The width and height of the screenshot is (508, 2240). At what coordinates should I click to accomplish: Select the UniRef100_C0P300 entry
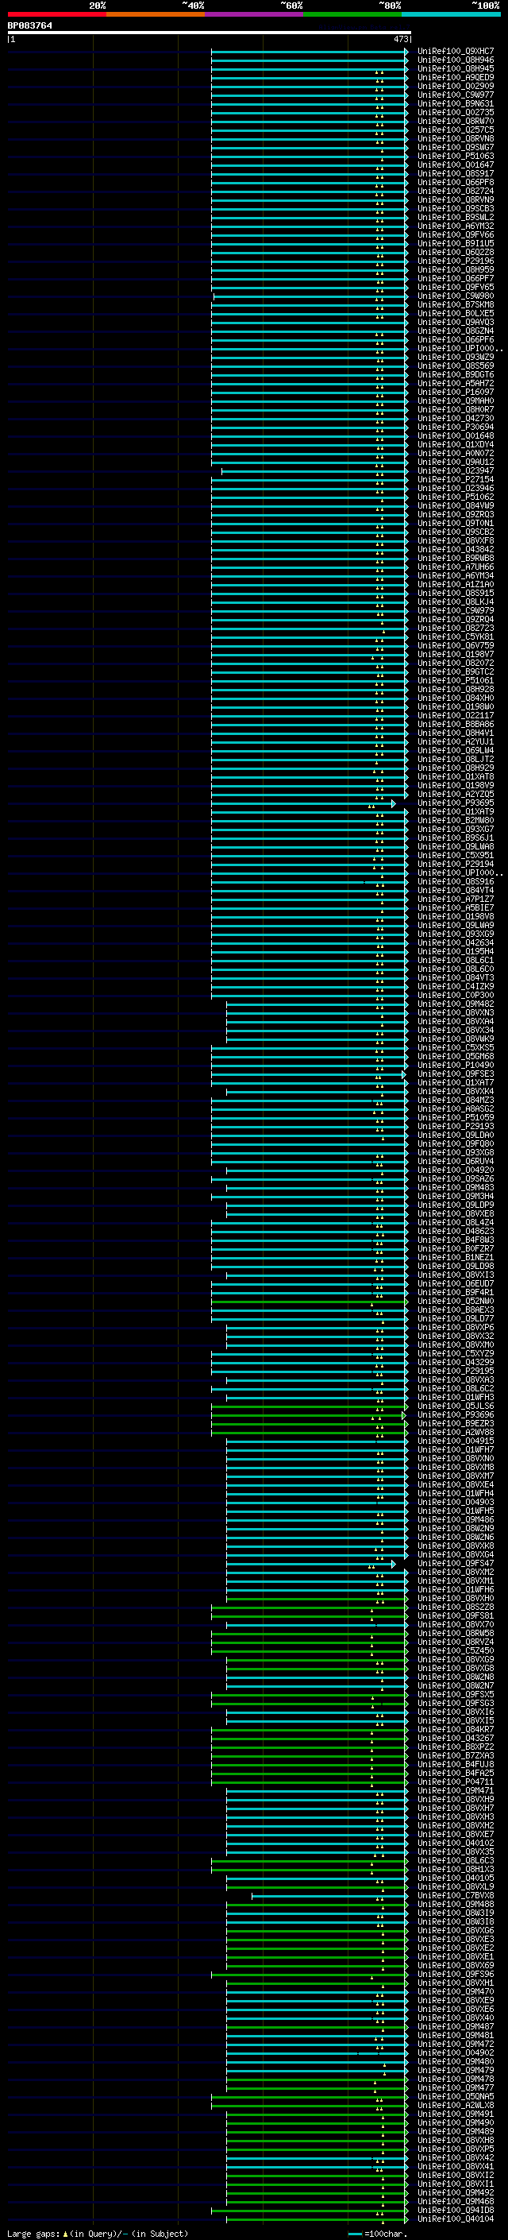click(456, 995)
